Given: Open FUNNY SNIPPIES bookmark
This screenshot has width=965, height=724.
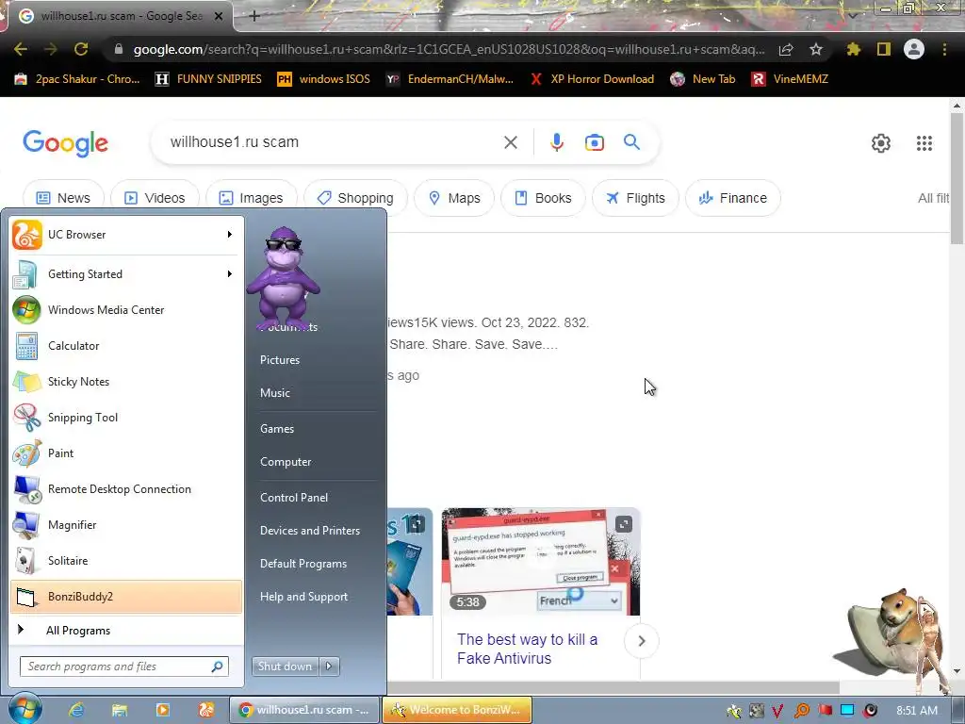Looking at the screenshot, I should coord(208,79).
